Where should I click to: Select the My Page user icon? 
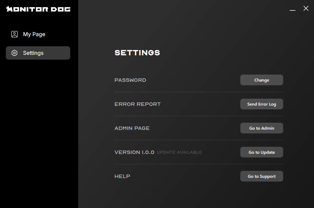(14, 34)
